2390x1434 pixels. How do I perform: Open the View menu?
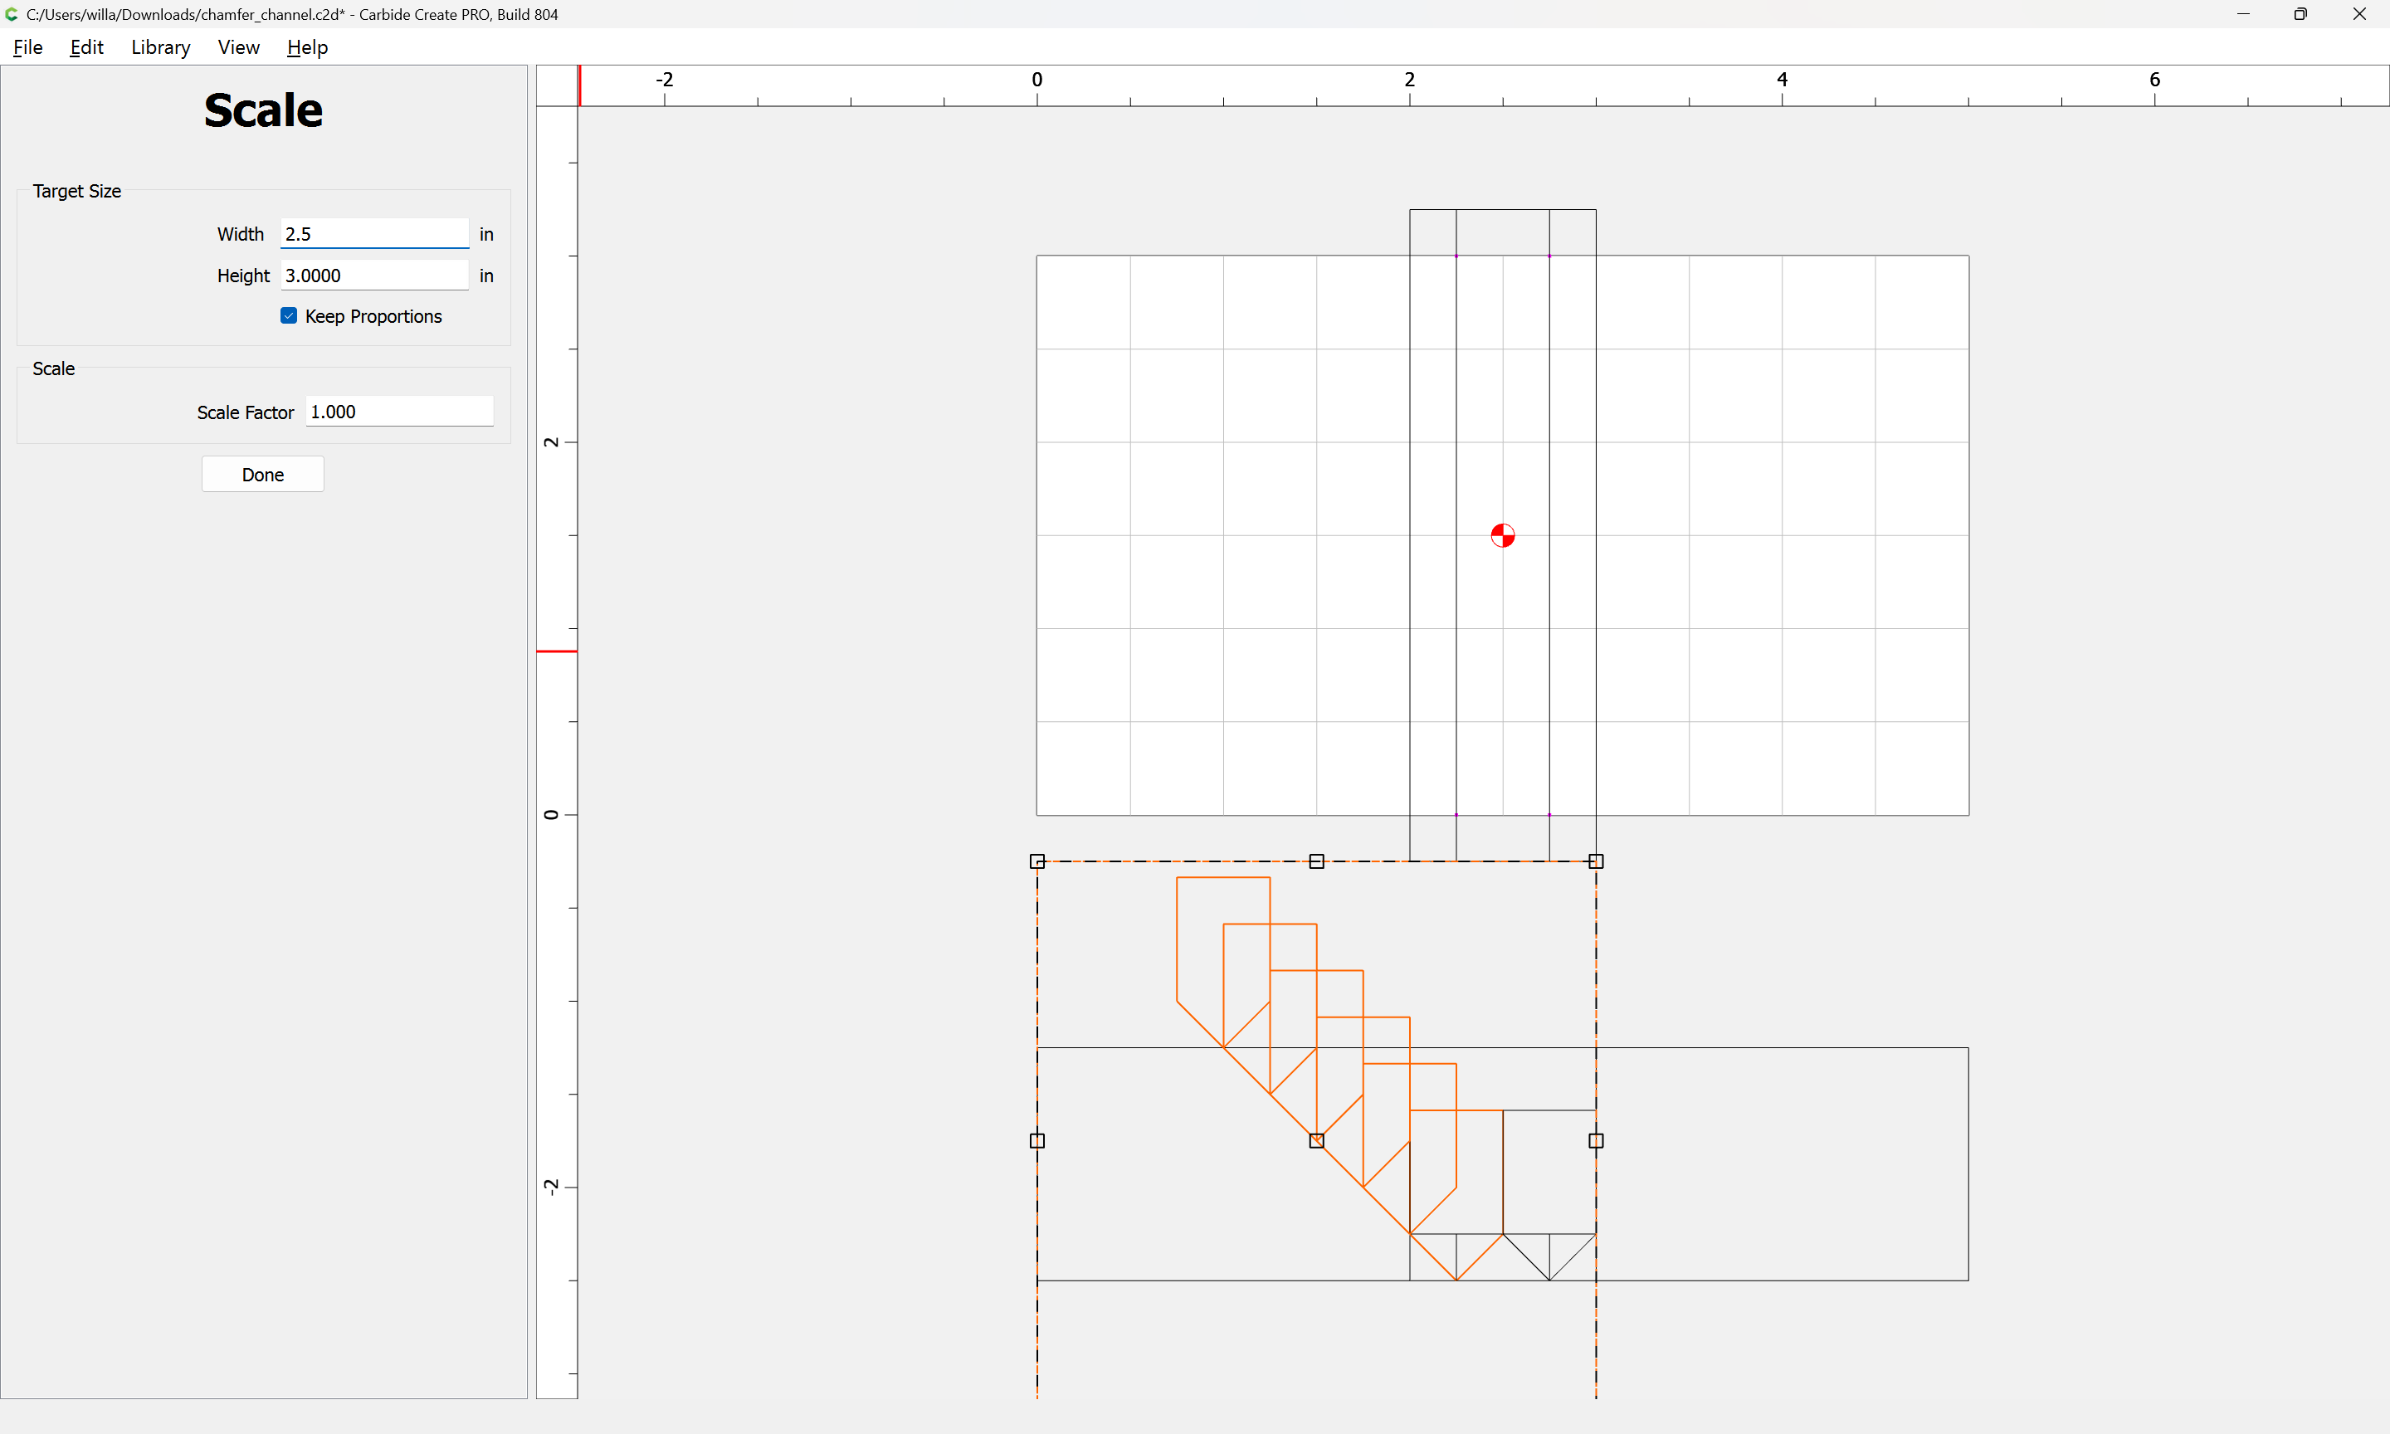point(239,47)
